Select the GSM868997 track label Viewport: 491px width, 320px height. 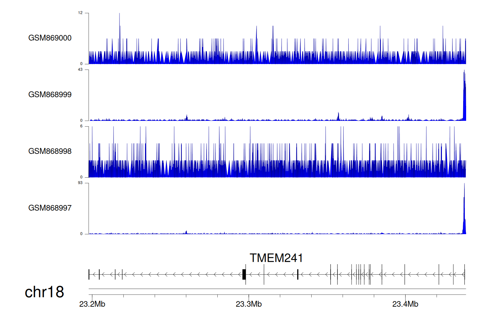click(x=50, y=208)
